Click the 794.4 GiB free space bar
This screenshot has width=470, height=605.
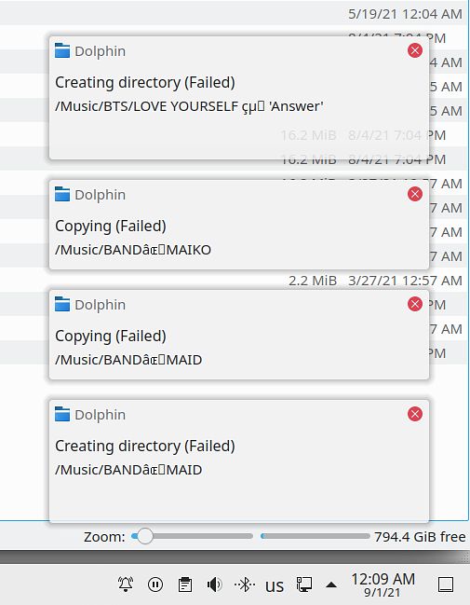(x=316, y=536)
